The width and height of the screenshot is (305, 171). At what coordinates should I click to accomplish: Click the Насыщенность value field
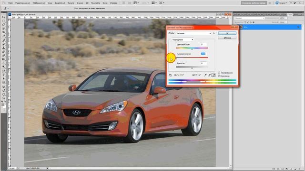[x=203, y=54]
